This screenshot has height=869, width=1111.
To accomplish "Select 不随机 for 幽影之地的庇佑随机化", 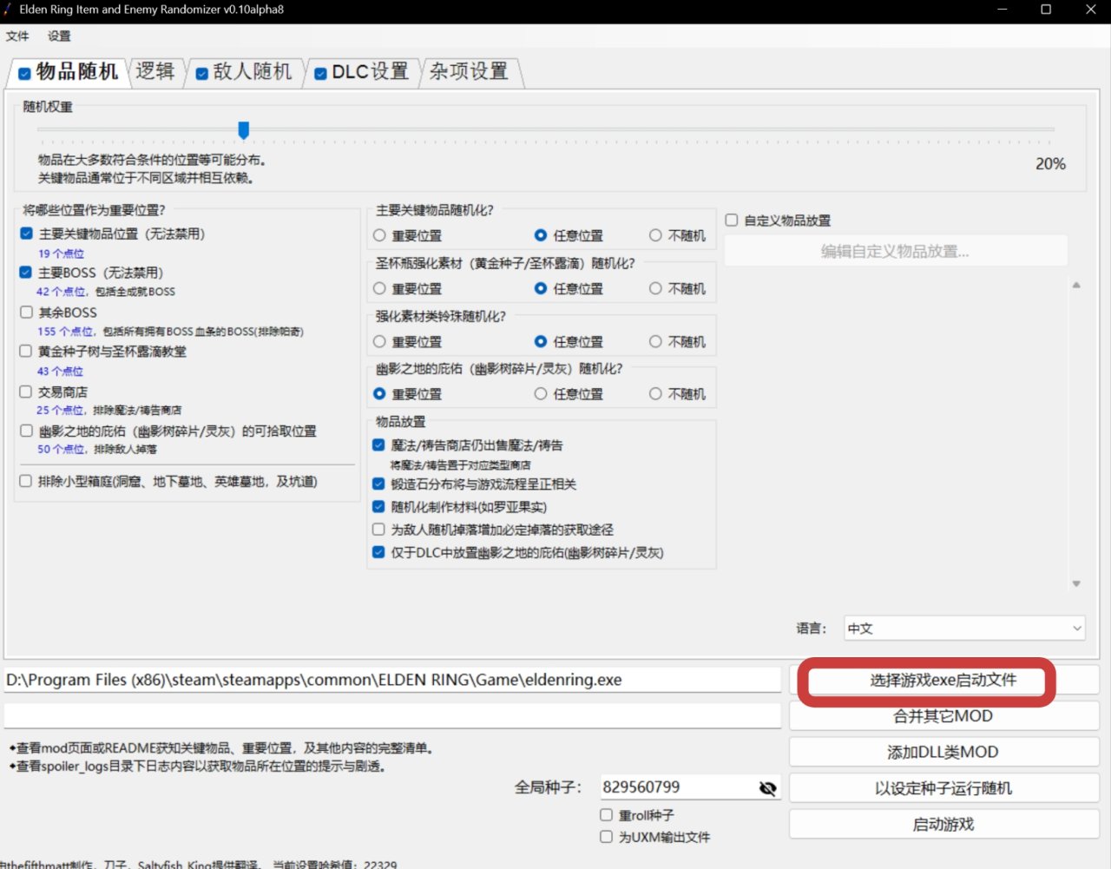I will (655, 394).
